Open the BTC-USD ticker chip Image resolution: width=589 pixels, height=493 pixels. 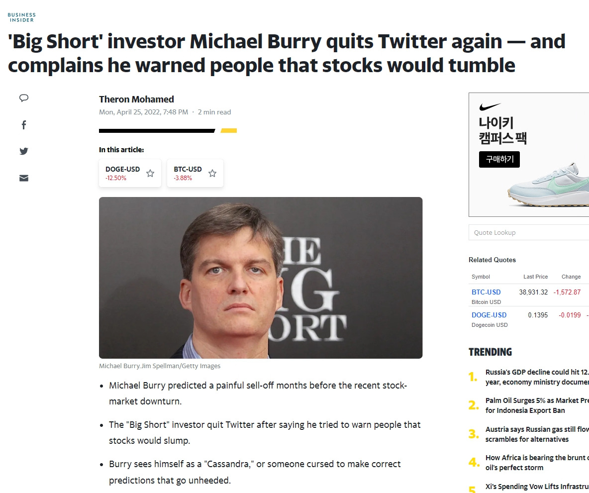coord(195,173)
